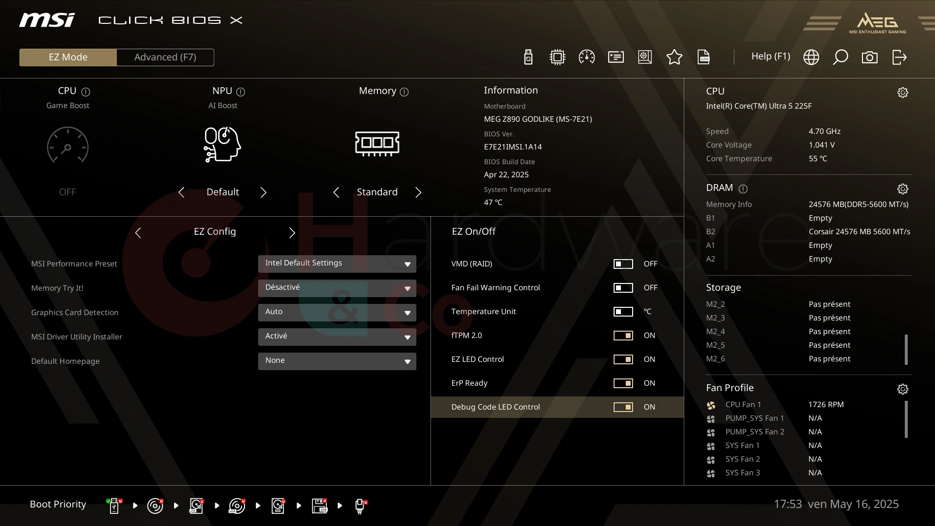
Task: Open Default Homepage dropdown
Action: click(337, 361)
